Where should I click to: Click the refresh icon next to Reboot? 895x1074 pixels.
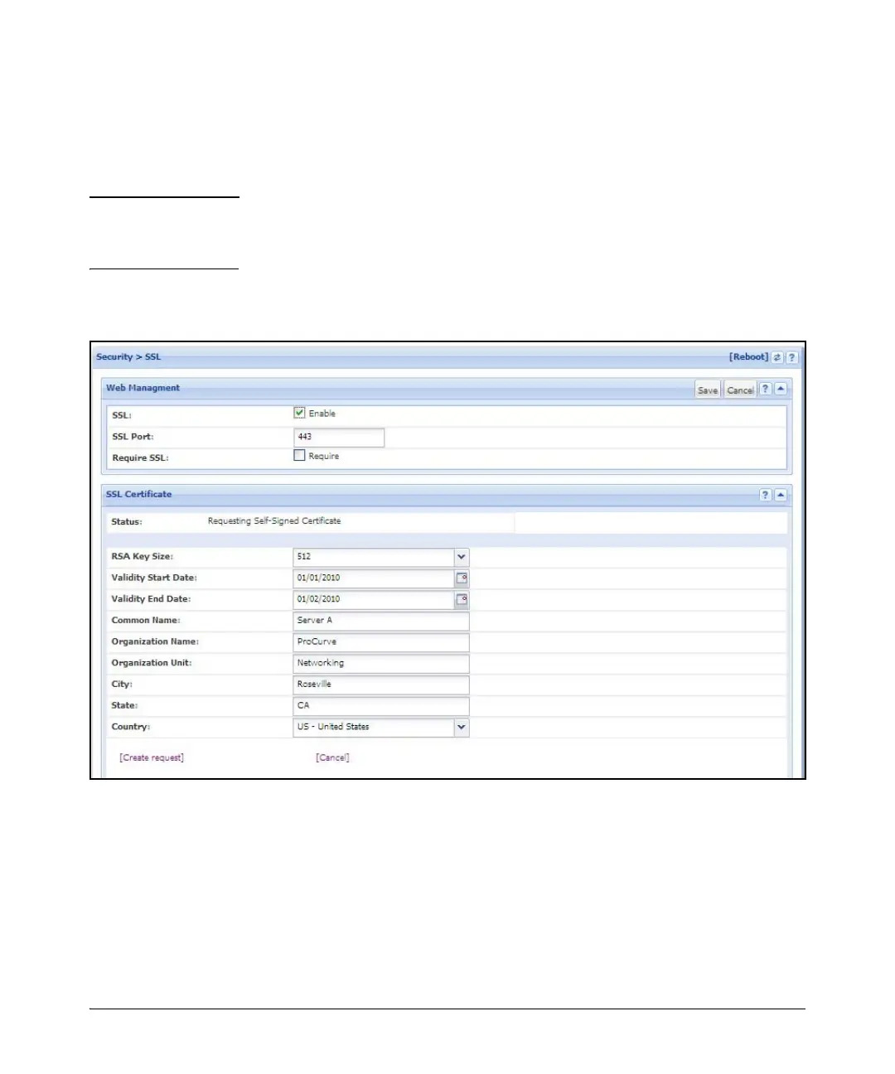[x=777, y=357]
